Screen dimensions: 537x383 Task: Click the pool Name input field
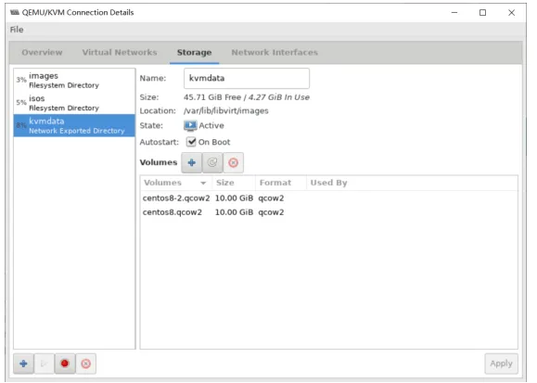[x=247, y=79]
